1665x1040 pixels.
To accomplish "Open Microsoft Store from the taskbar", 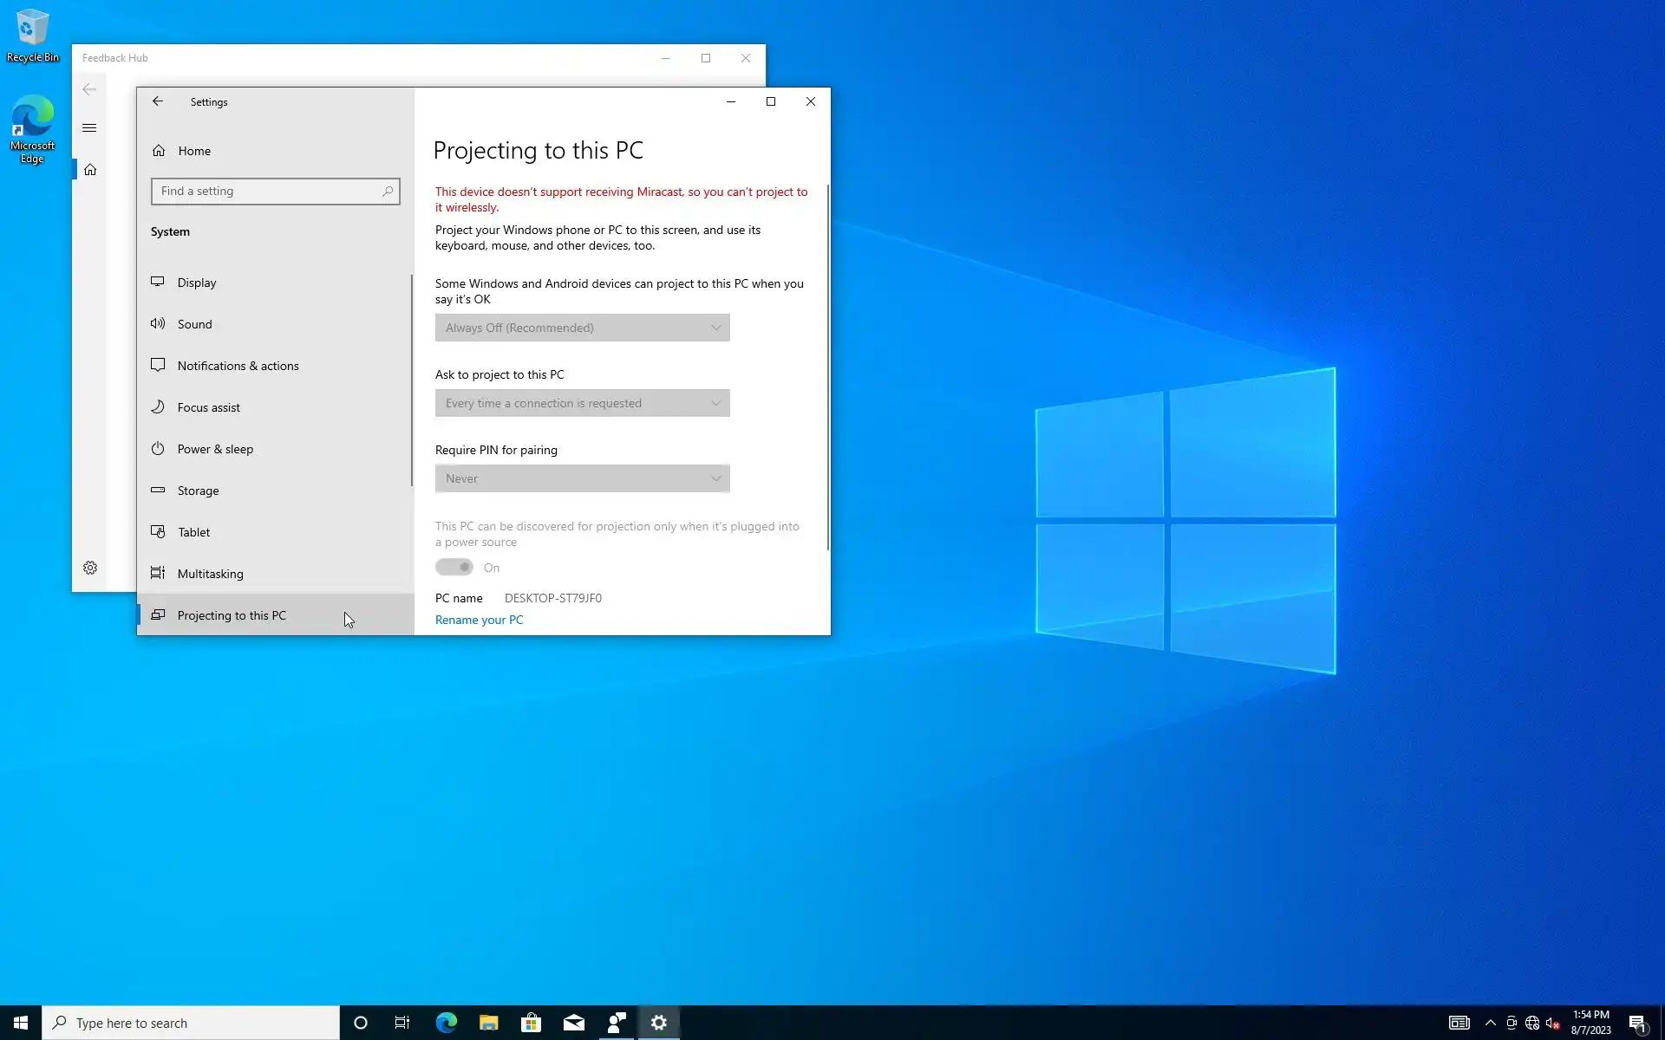I will coord(531,1023).
